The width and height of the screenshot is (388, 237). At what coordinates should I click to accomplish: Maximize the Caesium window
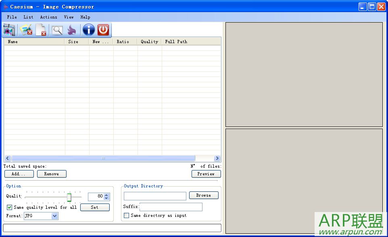click(372, 7)
